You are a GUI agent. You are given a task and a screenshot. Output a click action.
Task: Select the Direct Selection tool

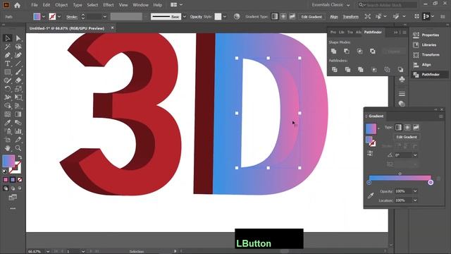click(x=18, y=38)
